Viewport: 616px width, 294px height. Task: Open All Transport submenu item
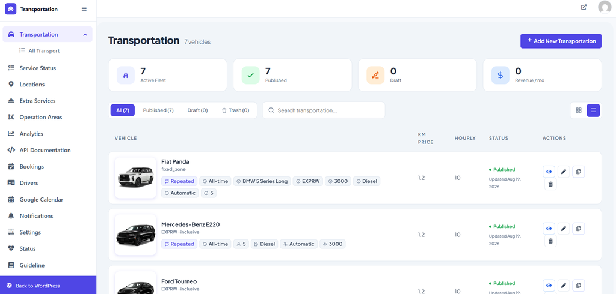pos(39,50)
